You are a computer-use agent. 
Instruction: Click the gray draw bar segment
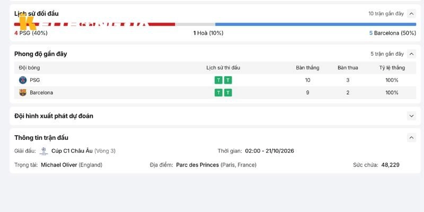coord(195,24)
